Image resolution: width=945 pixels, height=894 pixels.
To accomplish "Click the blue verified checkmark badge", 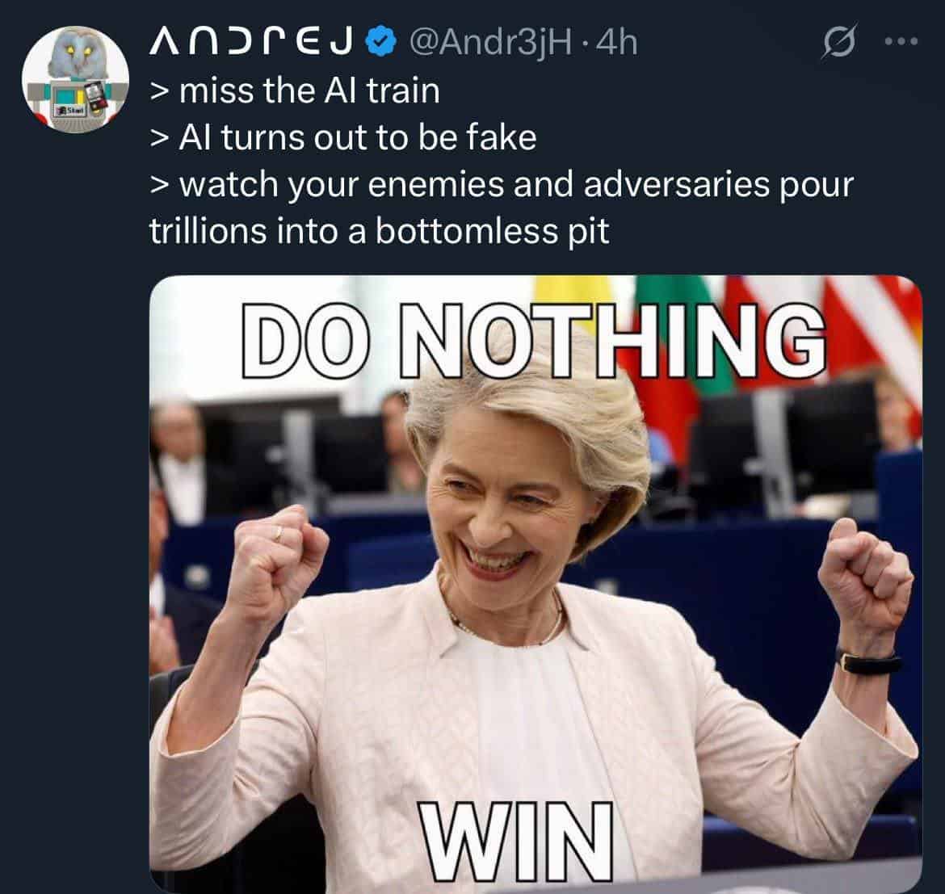I will (381, 41).
